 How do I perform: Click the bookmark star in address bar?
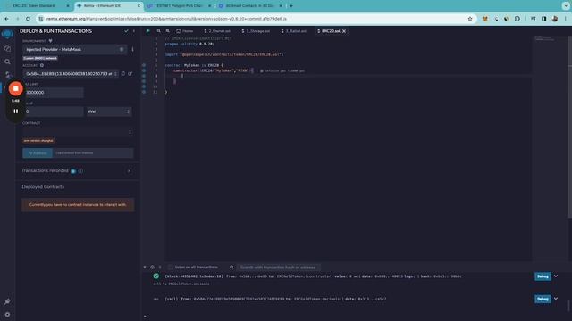tap(470, 19)
